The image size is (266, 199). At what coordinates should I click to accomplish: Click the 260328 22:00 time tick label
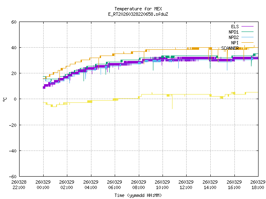(19, 184)
